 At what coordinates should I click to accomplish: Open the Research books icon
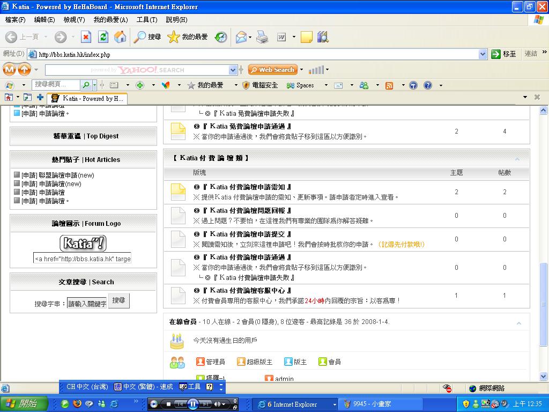click(x=323, y=37)
